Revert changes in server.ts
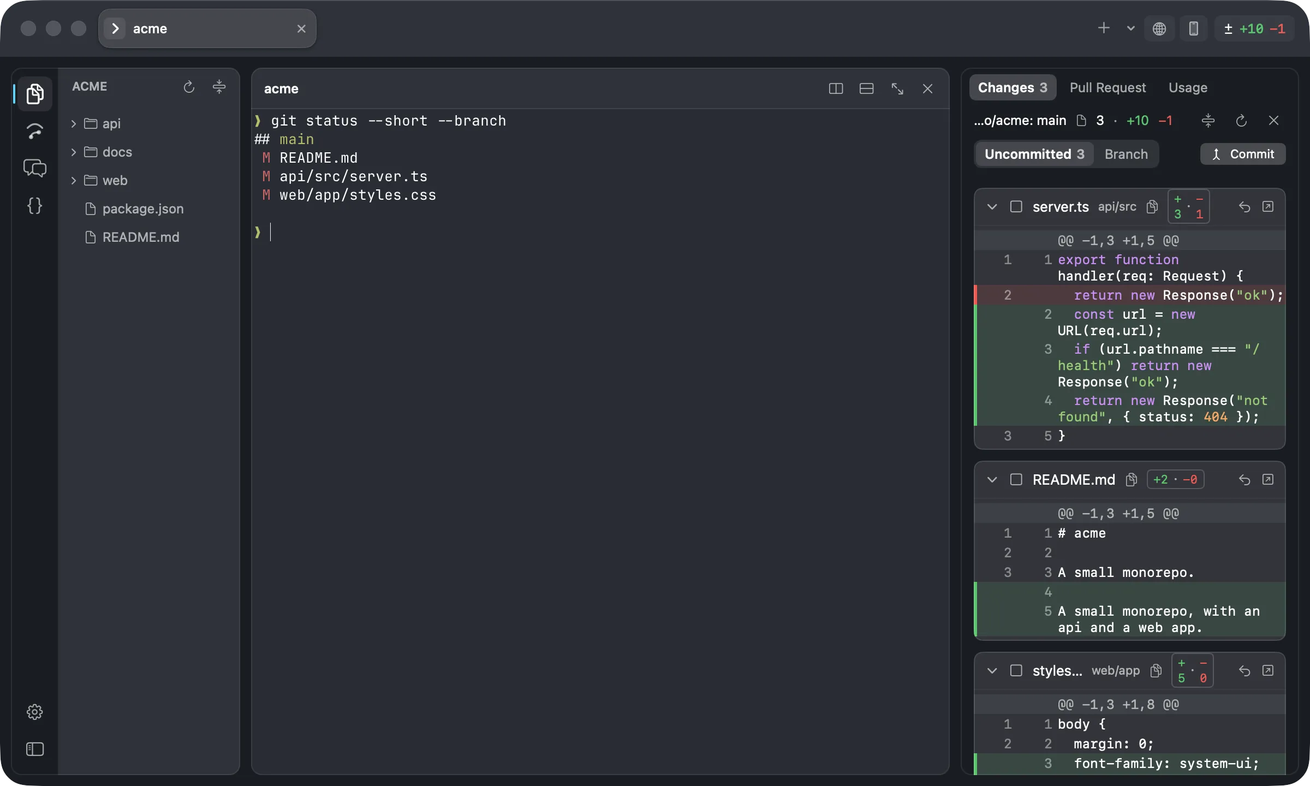1310x786 pixels. coord(1244,206)
